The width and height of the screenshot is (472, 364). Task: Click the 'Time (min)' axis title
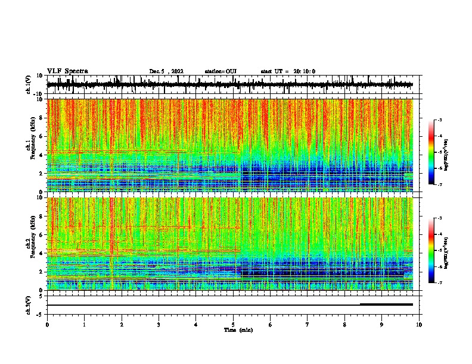click(238, 330)
